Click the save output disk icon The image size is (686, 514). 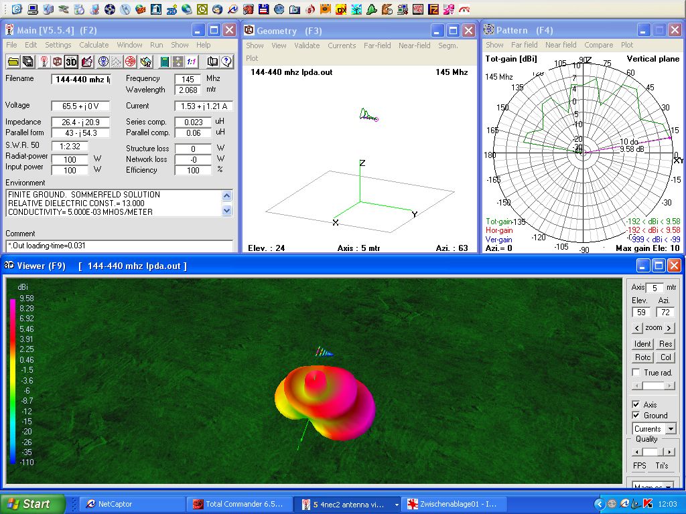click(28, 62)
